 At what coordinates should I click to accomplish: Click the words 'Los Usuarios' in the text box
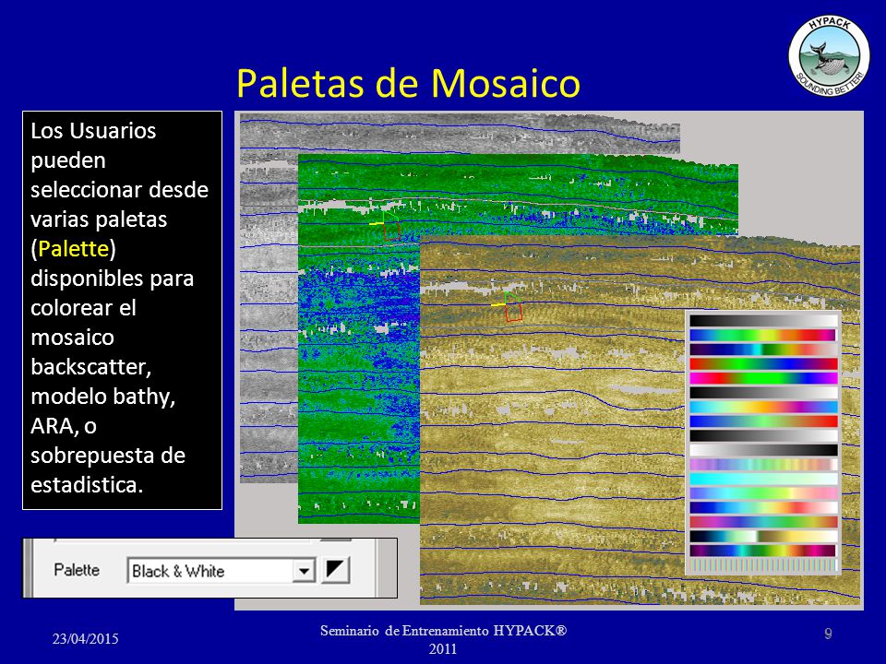click(93, 131)
